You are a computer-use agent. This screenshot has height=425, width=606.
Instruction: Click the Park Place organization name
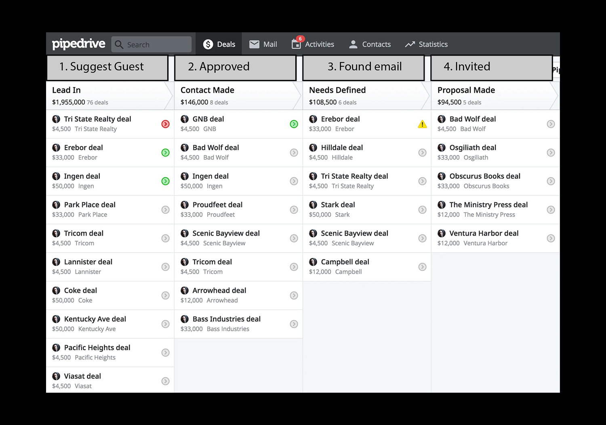93,215
